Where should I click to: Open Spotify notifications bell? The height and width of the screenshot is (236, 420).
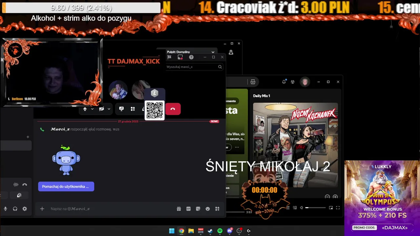pos(284,82)
